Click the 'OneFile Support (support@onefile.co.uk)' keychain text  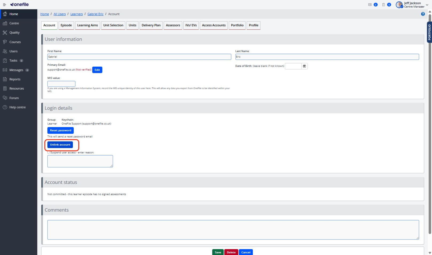(x=86, y=124)
